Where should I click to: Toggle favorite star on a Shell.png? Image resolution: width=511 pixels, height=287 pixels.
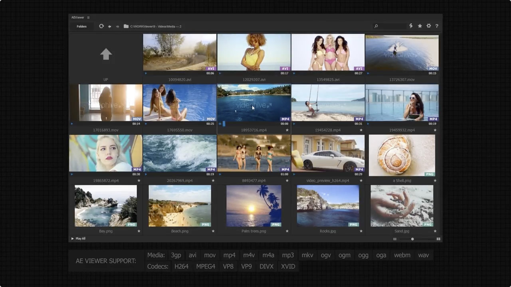(435, 181)
